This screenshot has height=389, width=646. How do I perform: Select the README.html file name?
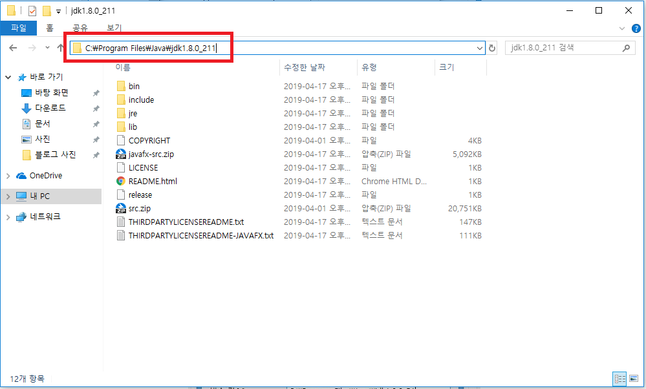tap(153, 181)
